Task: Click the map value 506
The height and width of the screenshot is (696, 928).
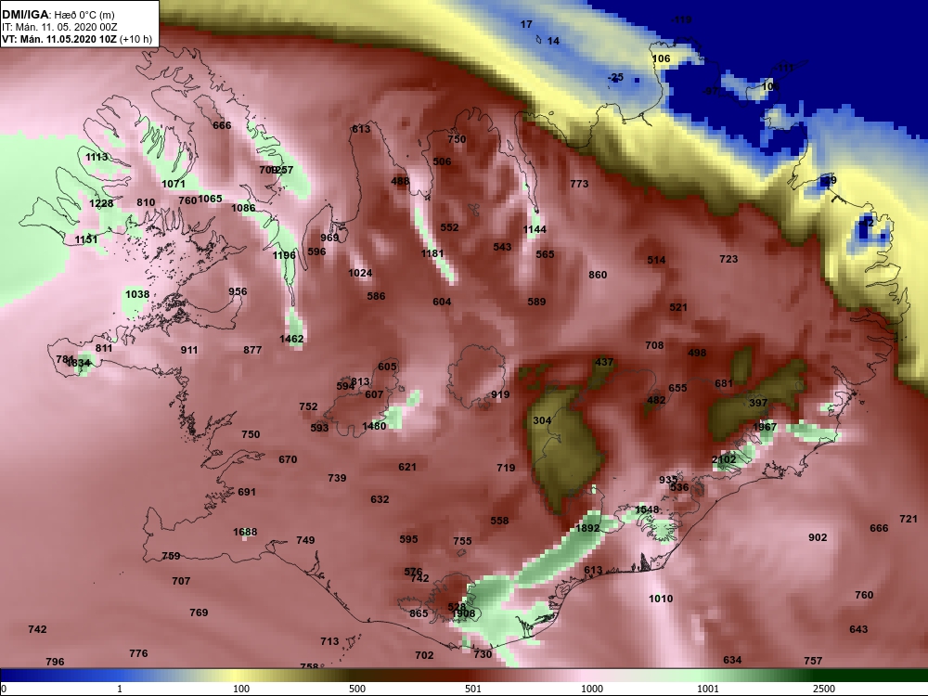Action: point(442,161)
